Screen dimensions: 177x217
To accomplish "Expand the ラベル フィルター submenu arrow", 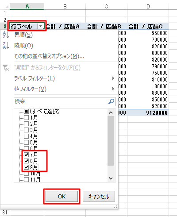I will click(113, 78).
